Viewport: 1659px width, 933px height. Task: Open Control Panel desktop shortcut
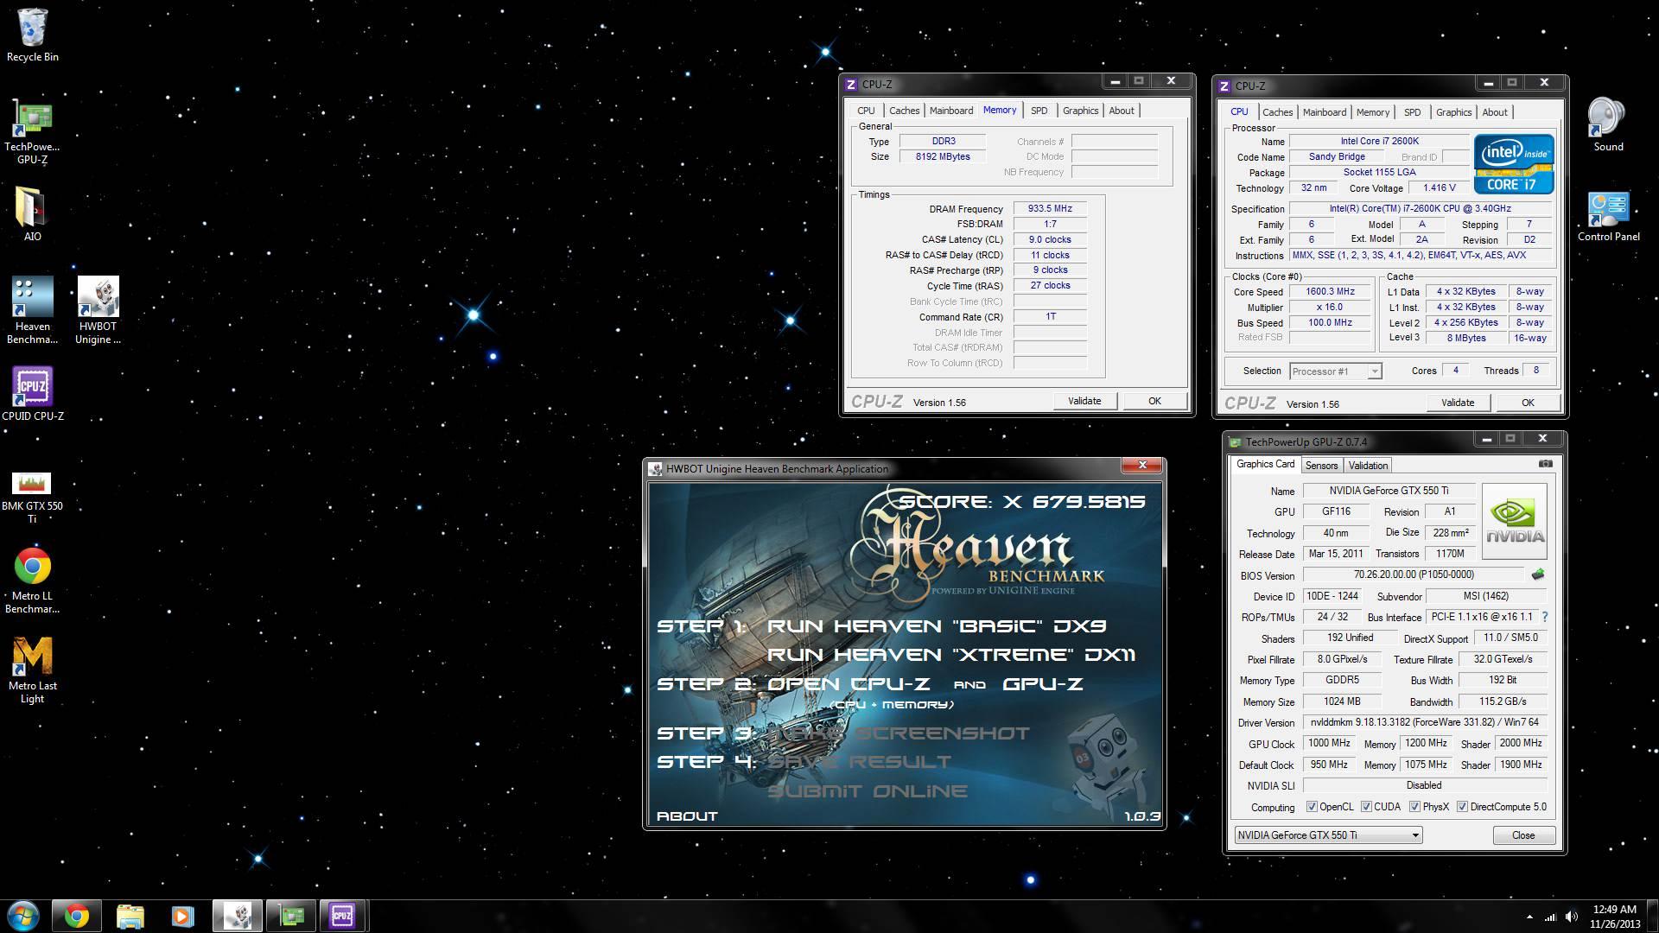[x=1608, y=216]
